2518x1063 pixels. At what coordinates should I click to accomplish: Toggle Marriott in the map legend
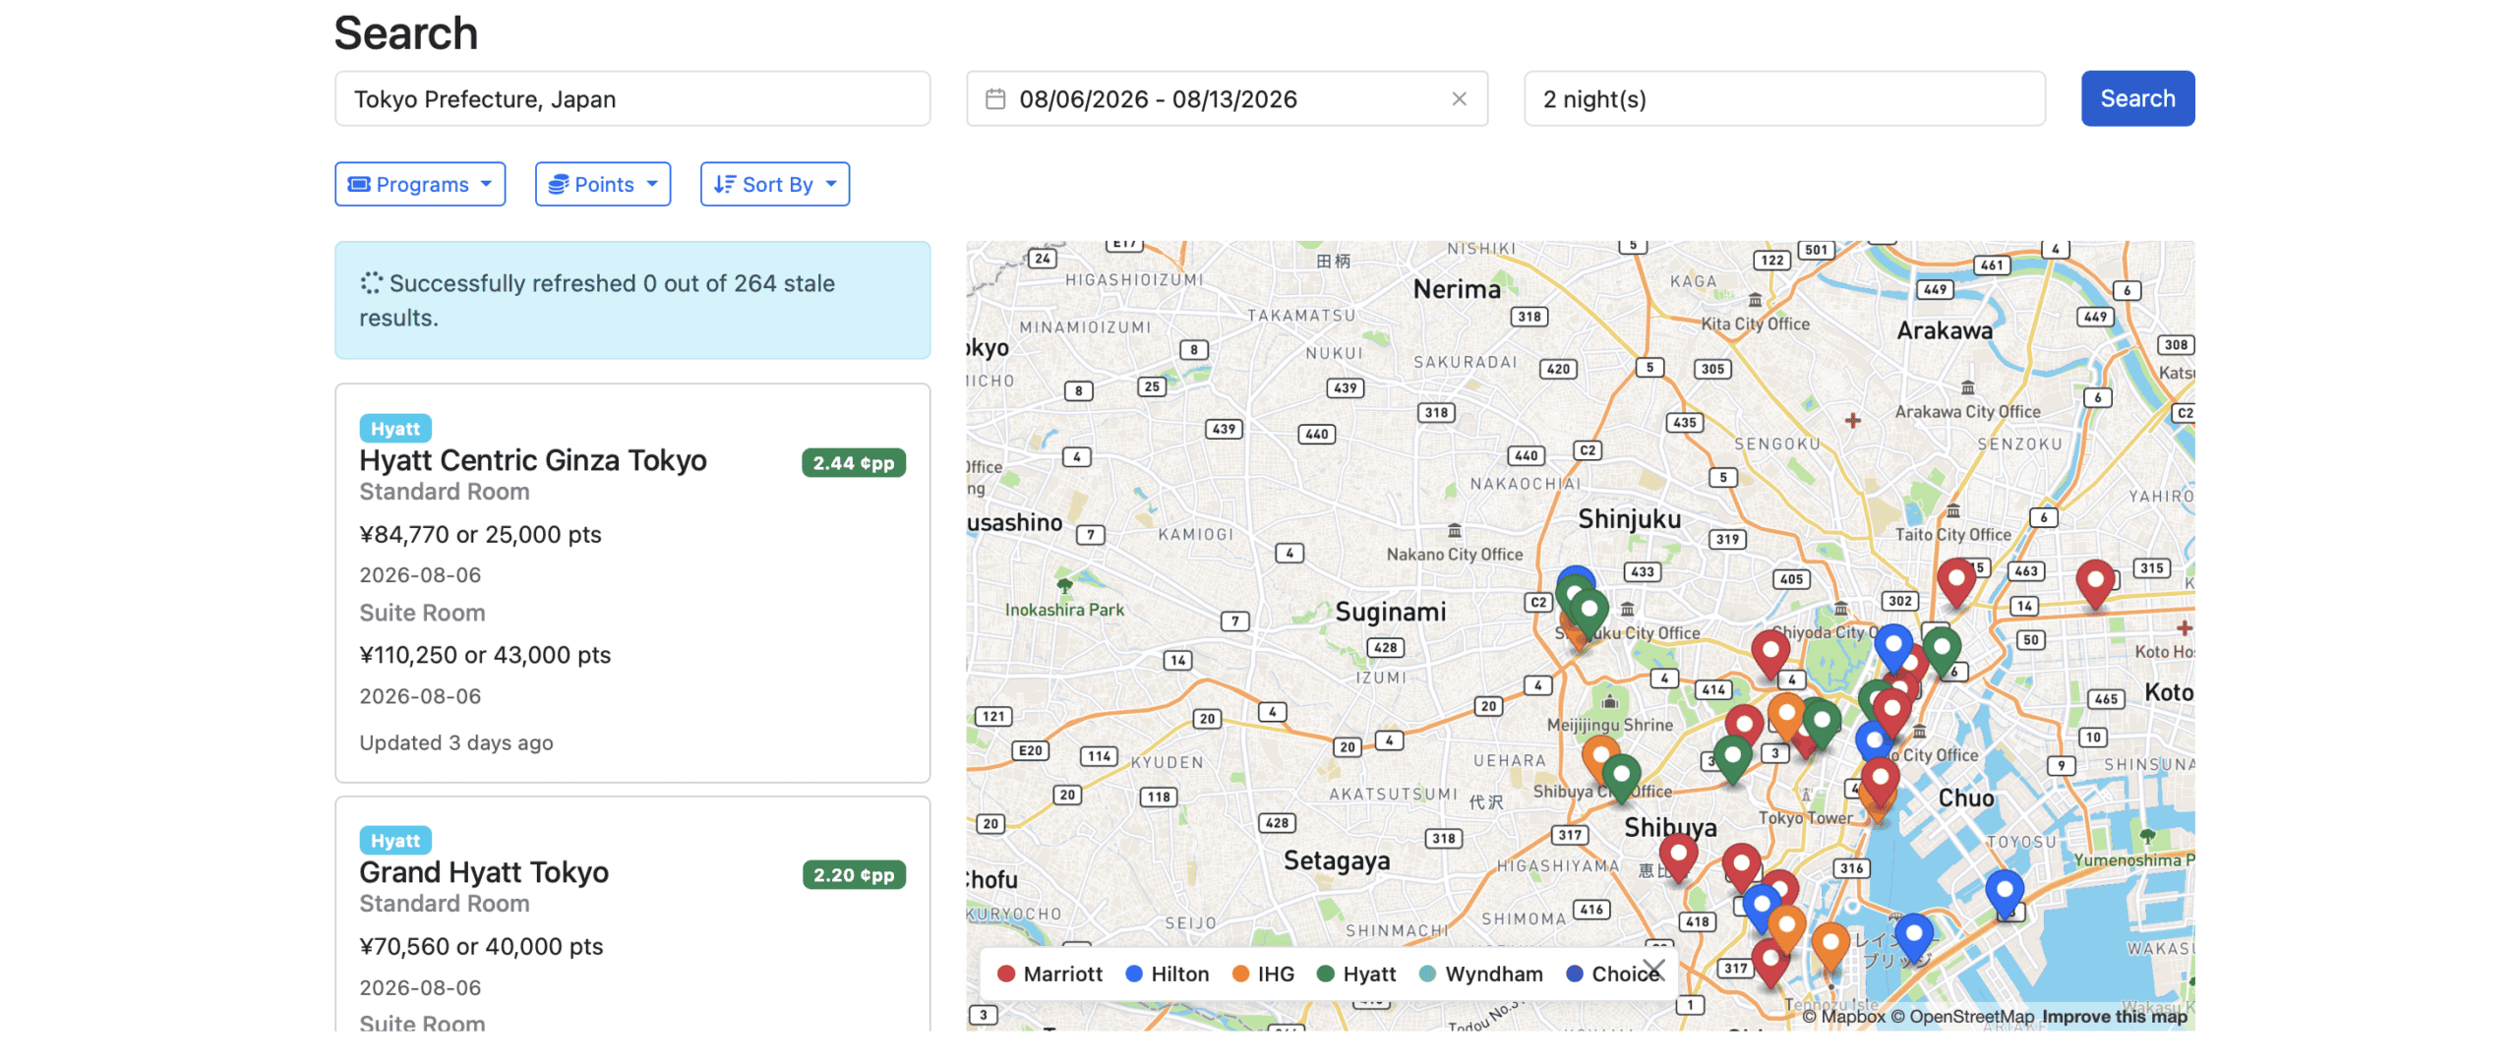pyautogui.click(x=1049, y=974)
